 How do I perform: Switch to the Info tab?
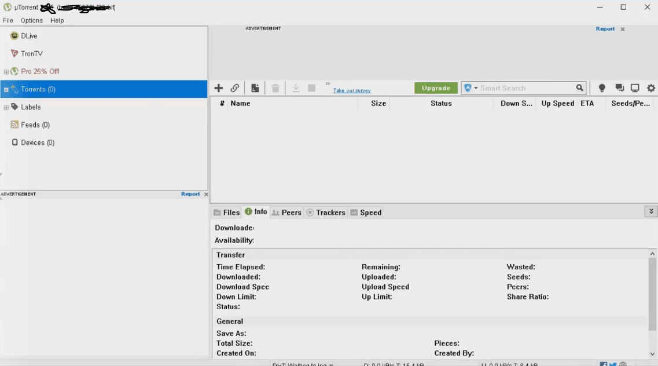point(256,211)
